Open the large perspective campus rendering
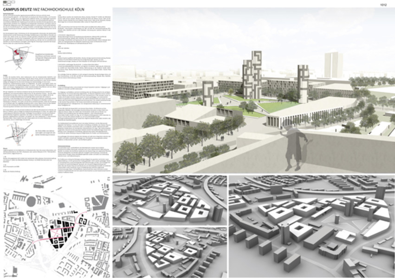 (253, 93)
